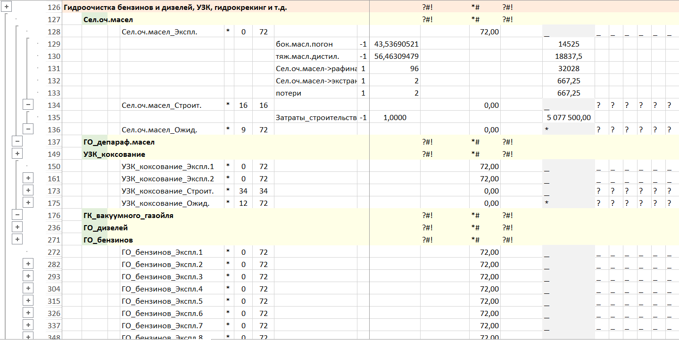
Task: Collapse the outline group at row 137
Action: point(17,141)
